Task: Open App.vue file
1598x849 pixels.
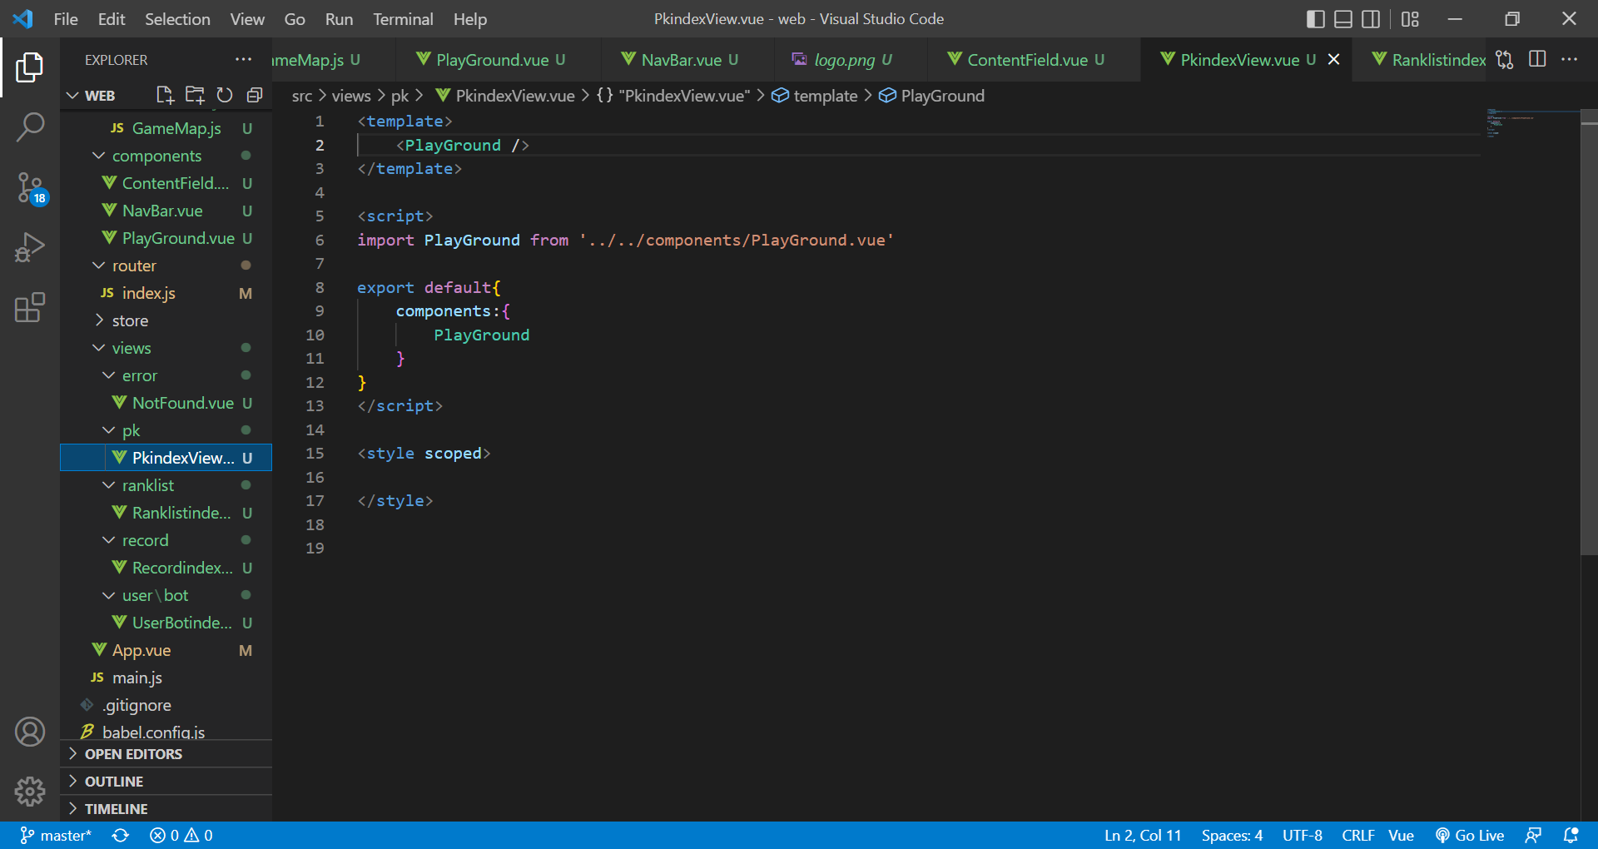Action: click(x=166, y=650)
